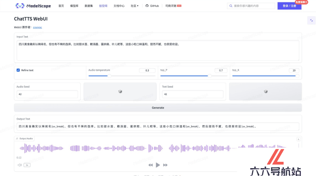Click inside the Output Text box

(158, 126)
